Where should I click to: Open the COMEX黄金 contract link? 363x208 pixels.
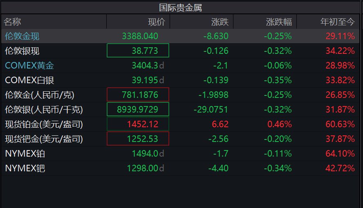[29, 66]
